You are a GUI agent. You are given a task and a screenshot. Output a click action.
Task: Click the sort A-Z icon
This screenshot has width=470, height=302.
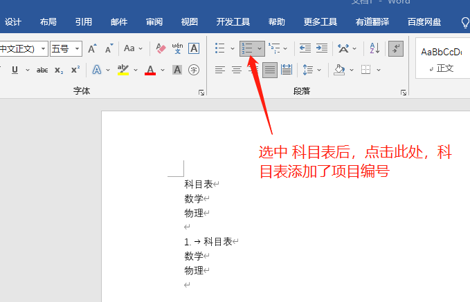(374, 48)
